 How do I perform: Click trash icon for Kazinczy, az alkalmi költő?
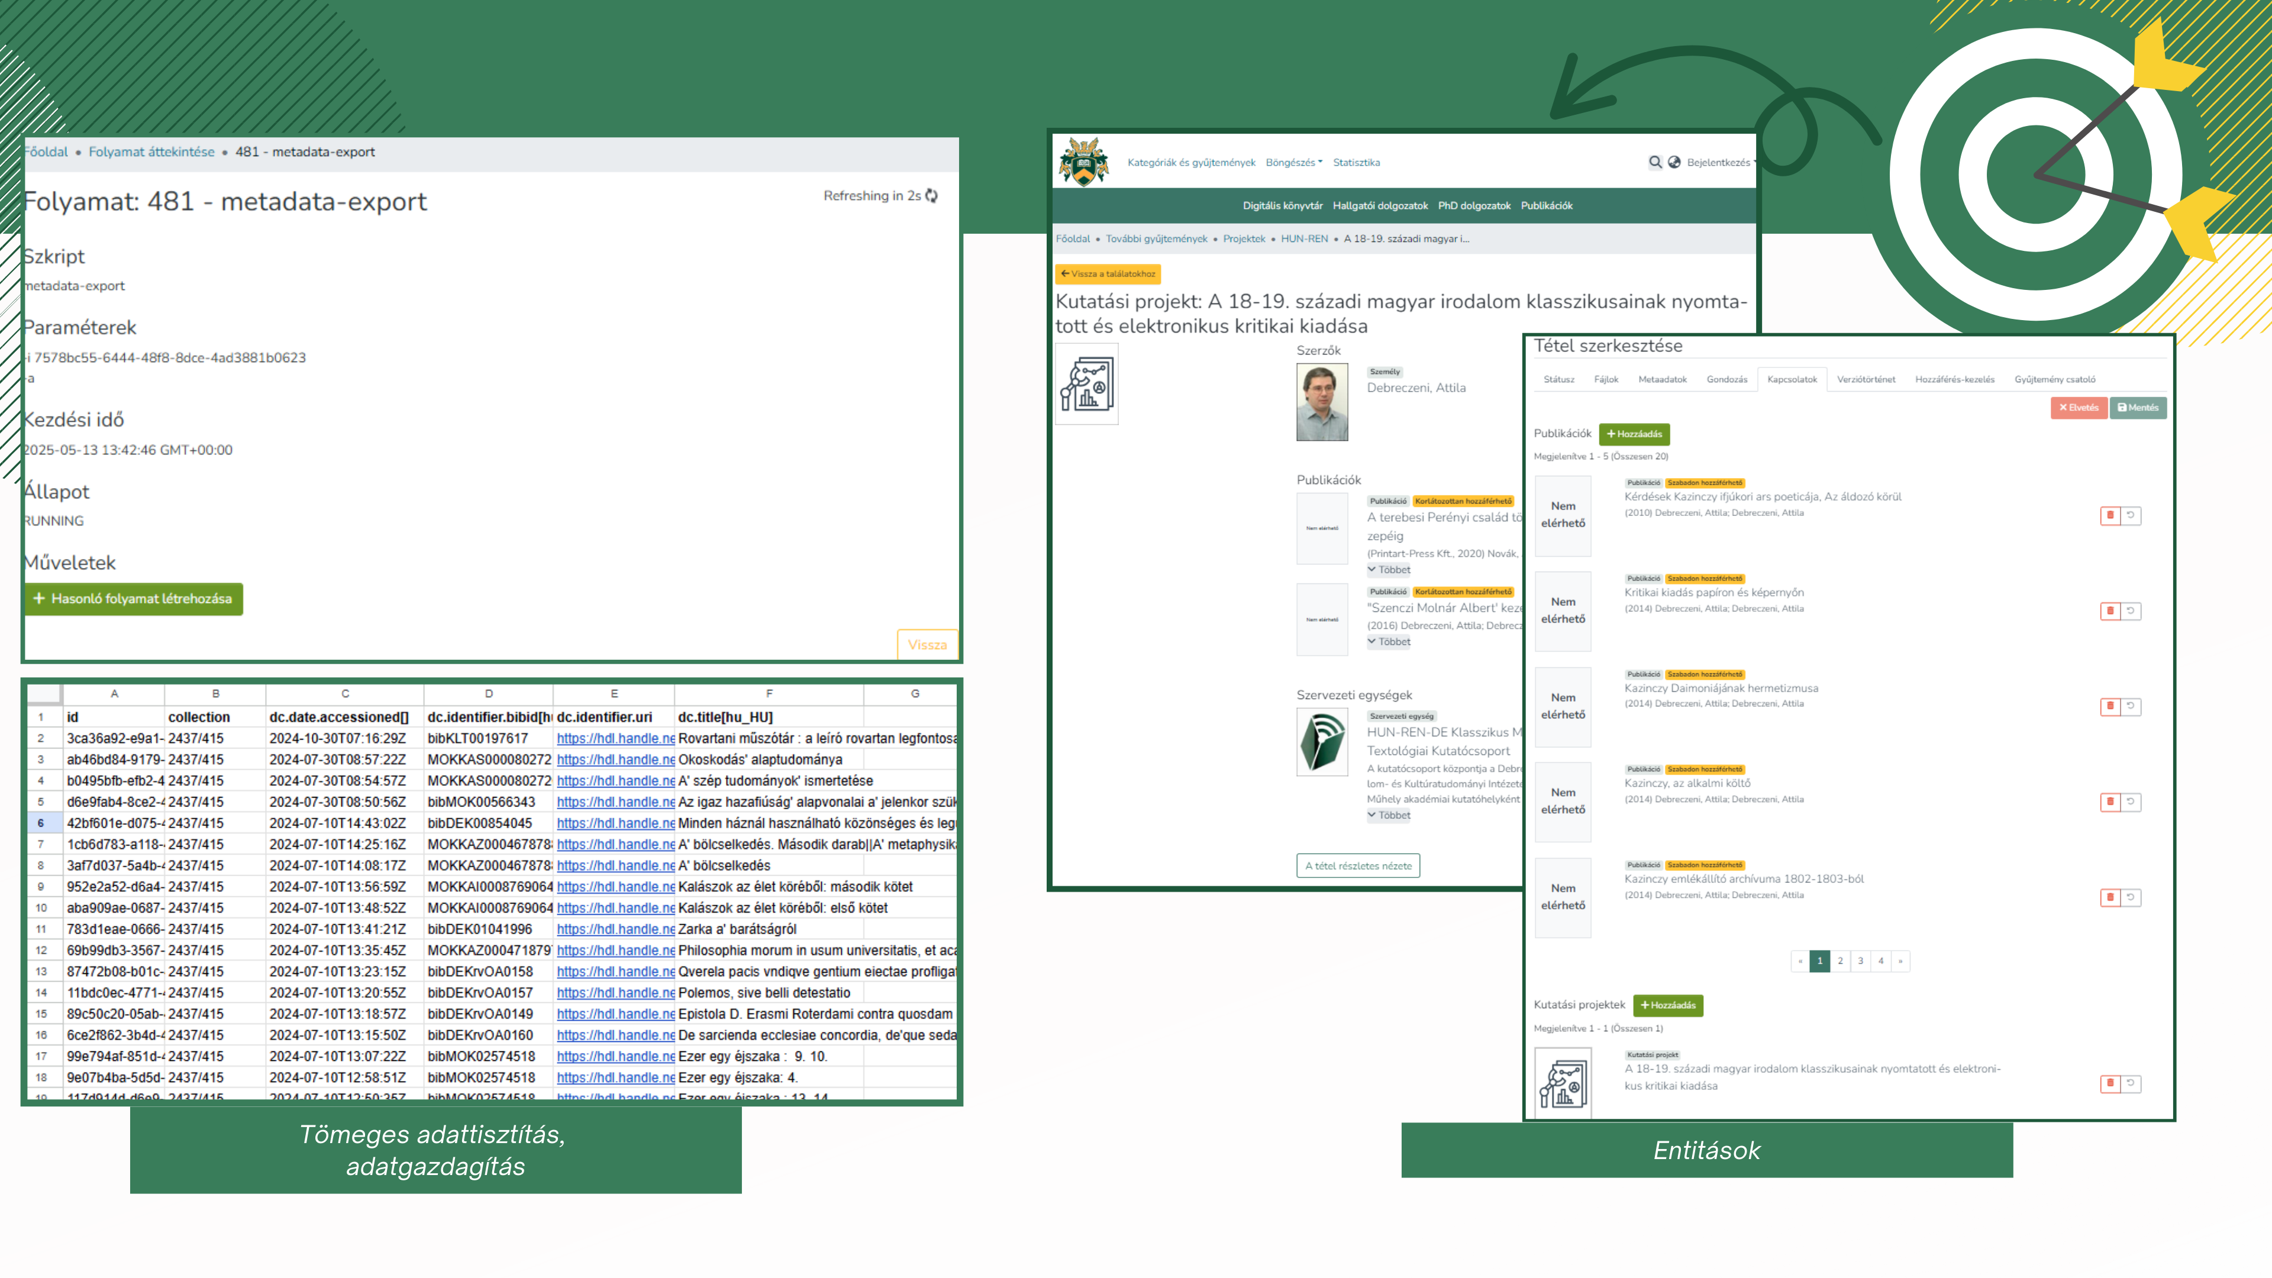coord(2110,802)
